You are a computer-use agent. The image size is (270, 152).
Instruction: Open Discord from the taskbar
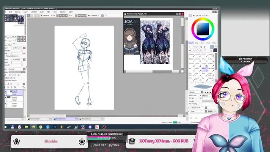point(90,127)
